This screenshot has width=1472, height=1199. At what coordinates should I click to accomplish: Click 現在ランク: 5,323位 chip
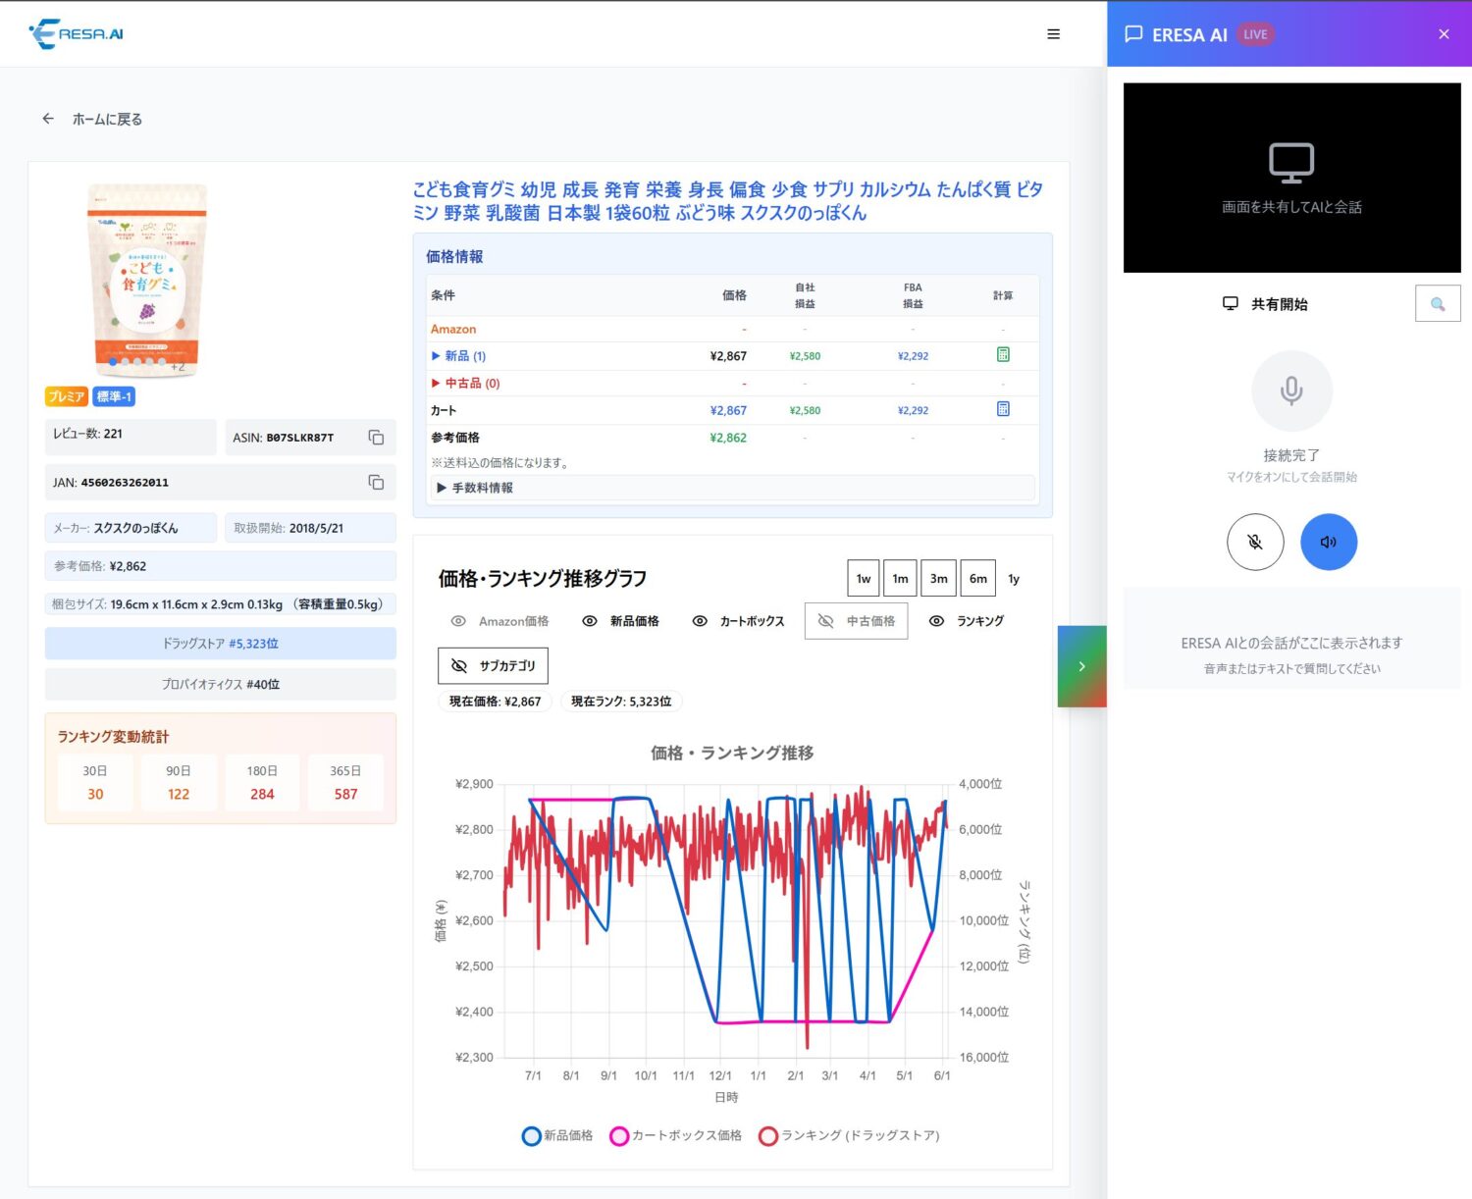tap(621, 702)
